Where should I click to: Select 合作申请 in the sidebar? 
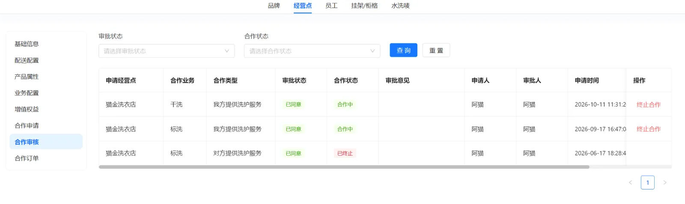46,125
